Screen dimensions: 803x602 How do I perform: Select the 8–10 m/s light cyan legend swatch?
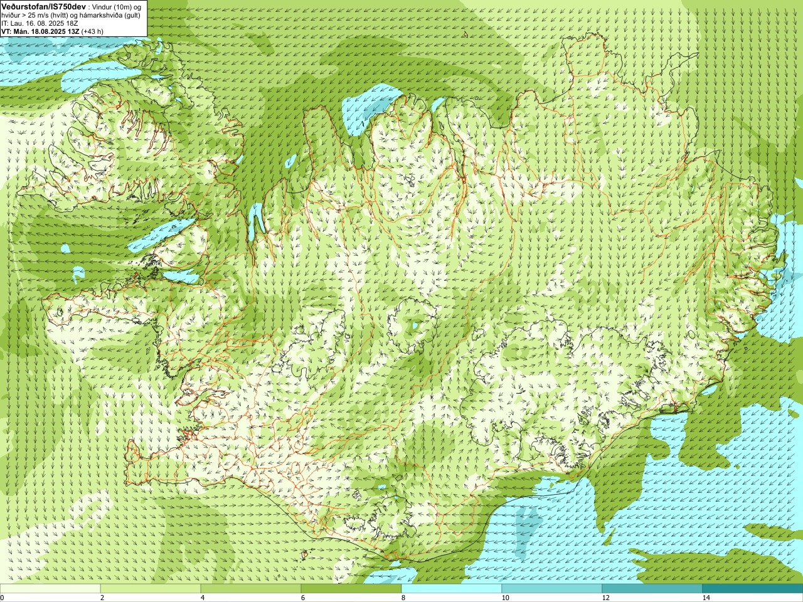pyautogui.click(x=452, y=589)
